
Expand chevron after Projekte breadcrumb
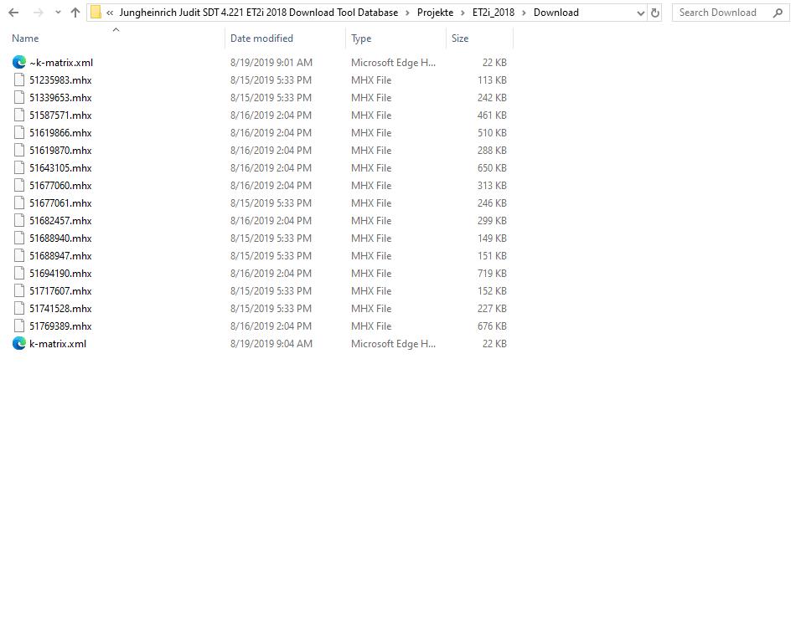[463, 13]
